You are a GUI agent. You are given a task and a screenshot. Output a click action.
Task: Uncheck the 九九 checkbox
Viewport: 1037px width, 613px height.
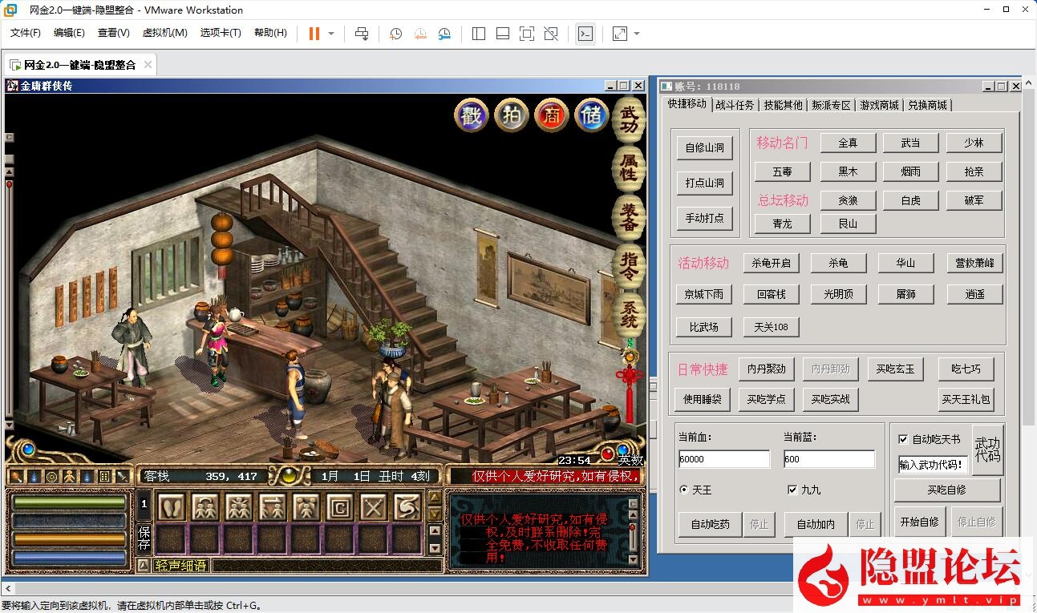pyautogui.click(x=792, y=490)
